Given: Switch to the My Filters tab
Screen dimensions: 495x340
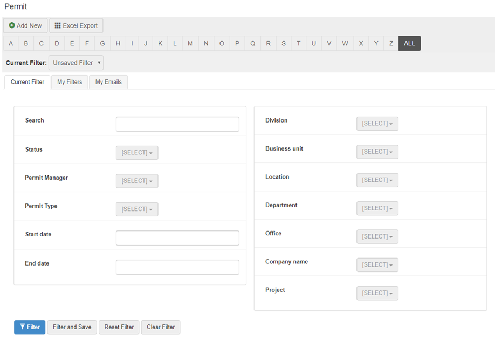Looking at the screenshot, I should (x=70, y=82).
